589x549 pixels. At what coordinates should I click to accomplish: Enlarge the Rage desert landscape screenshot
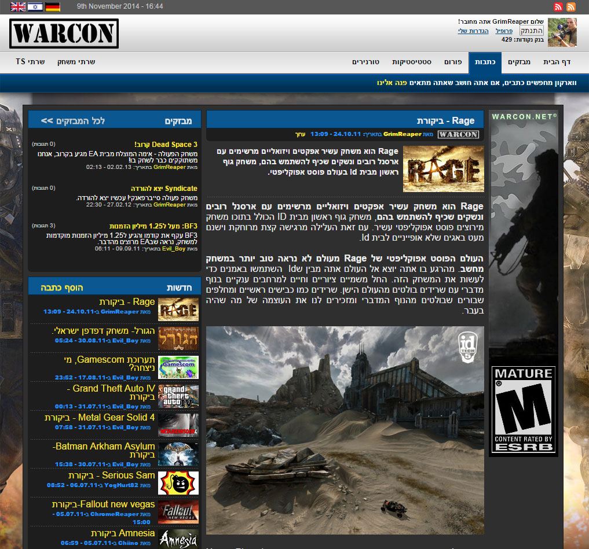tap(345, 430)
